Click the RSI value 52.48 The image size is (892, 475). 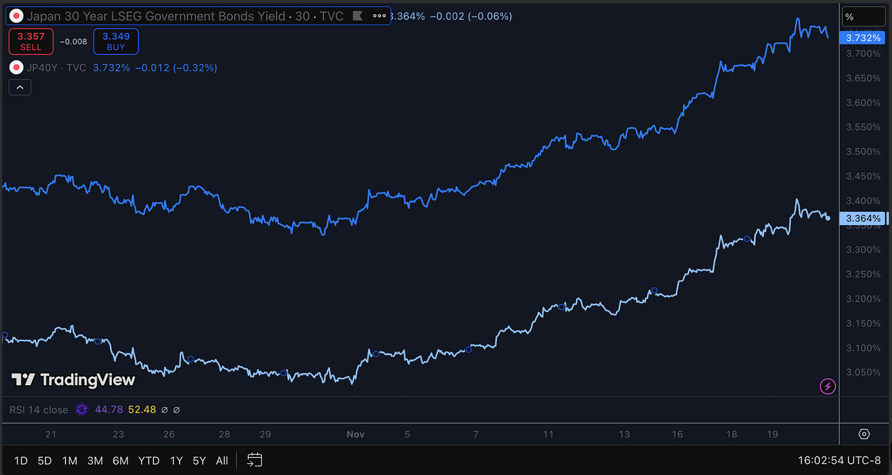coord(142,410)
